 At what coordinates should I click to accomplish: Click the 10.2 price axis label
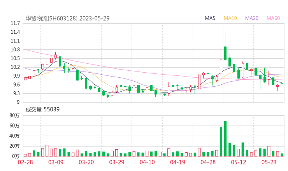pos(15,67)
